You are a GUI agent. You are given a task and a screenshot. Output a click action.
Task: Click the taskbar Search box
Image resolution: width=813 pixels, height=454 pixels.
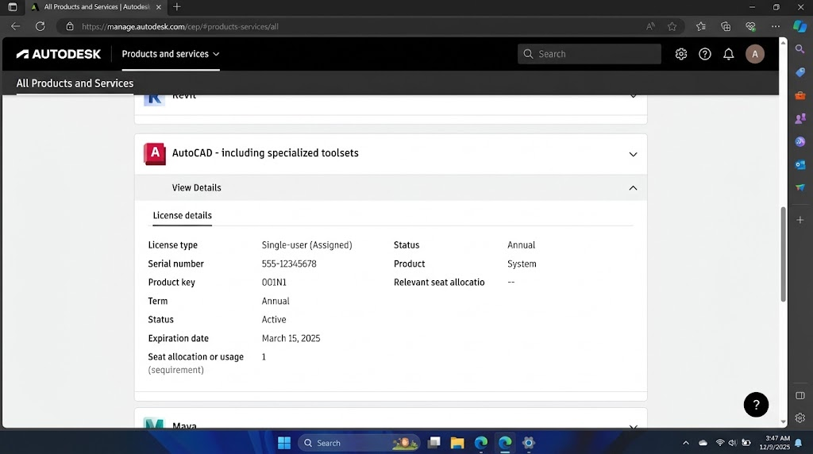[358, 443]
